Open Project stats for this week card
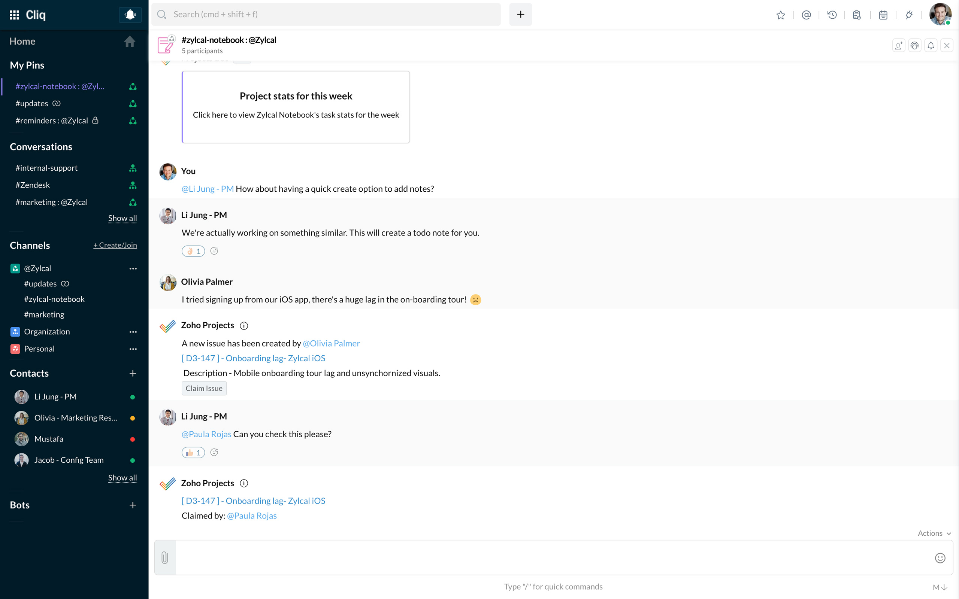Screen dimensions: 959x599 point(296,107)
